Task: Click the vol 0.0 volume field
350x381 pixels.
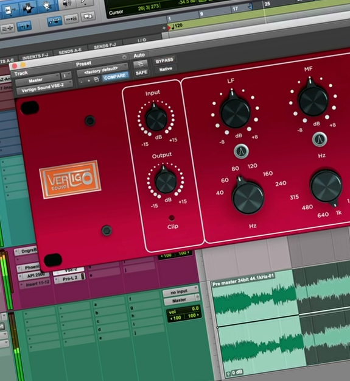Action: pyautogui.click(x=184, y=310)
